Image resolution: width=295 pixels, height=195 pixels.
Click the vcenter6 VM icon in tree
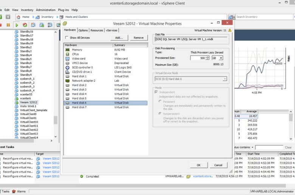pyautogui.click(x=17, y=98)
